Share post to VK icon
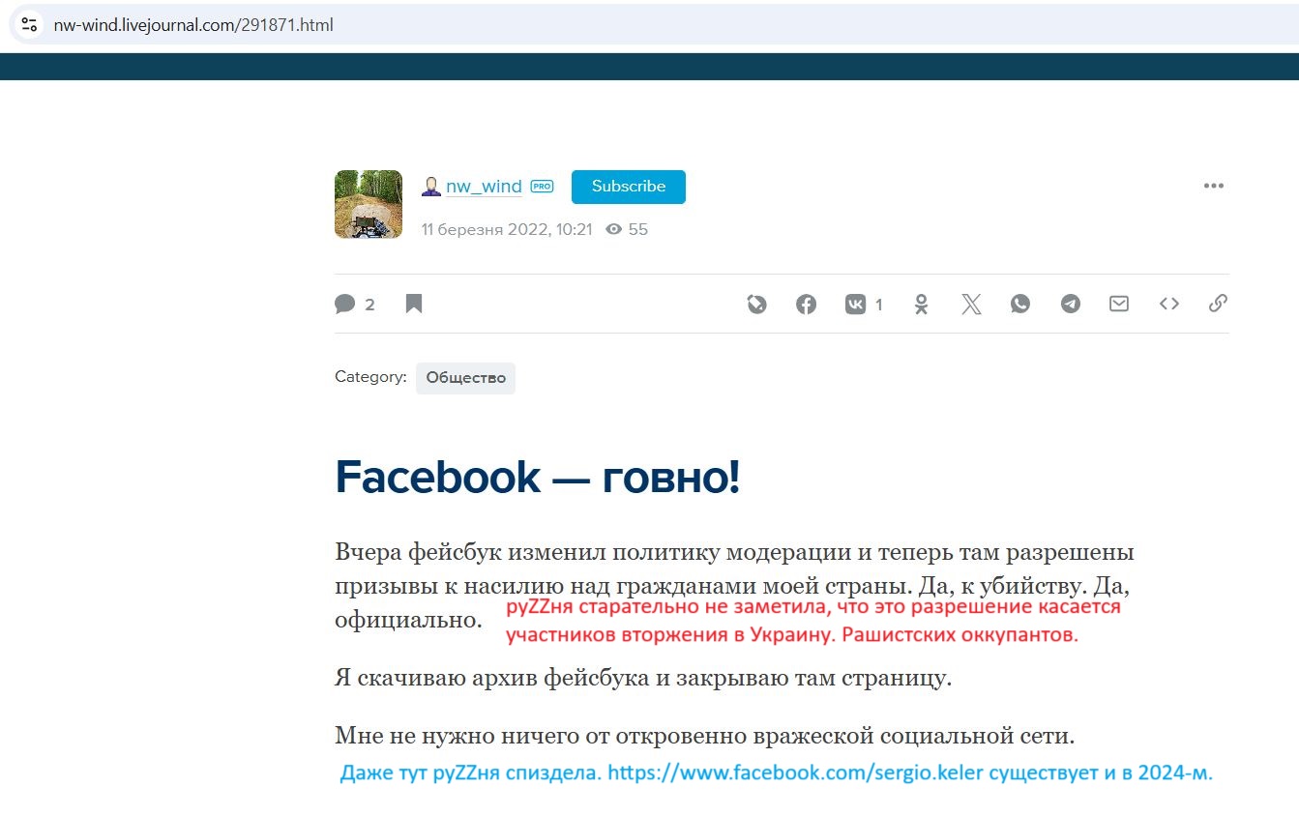 [x=856, y=305]
